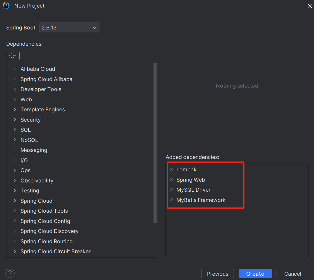The height and width of the screenshot is (280, 314).
Task: Expand the Template Engines category
Action: pos(15,109)
